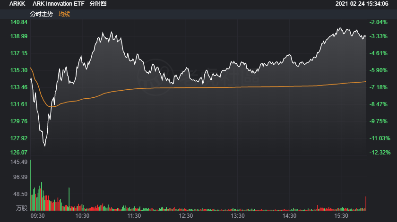Select the 均线 tab

point(64,14)
